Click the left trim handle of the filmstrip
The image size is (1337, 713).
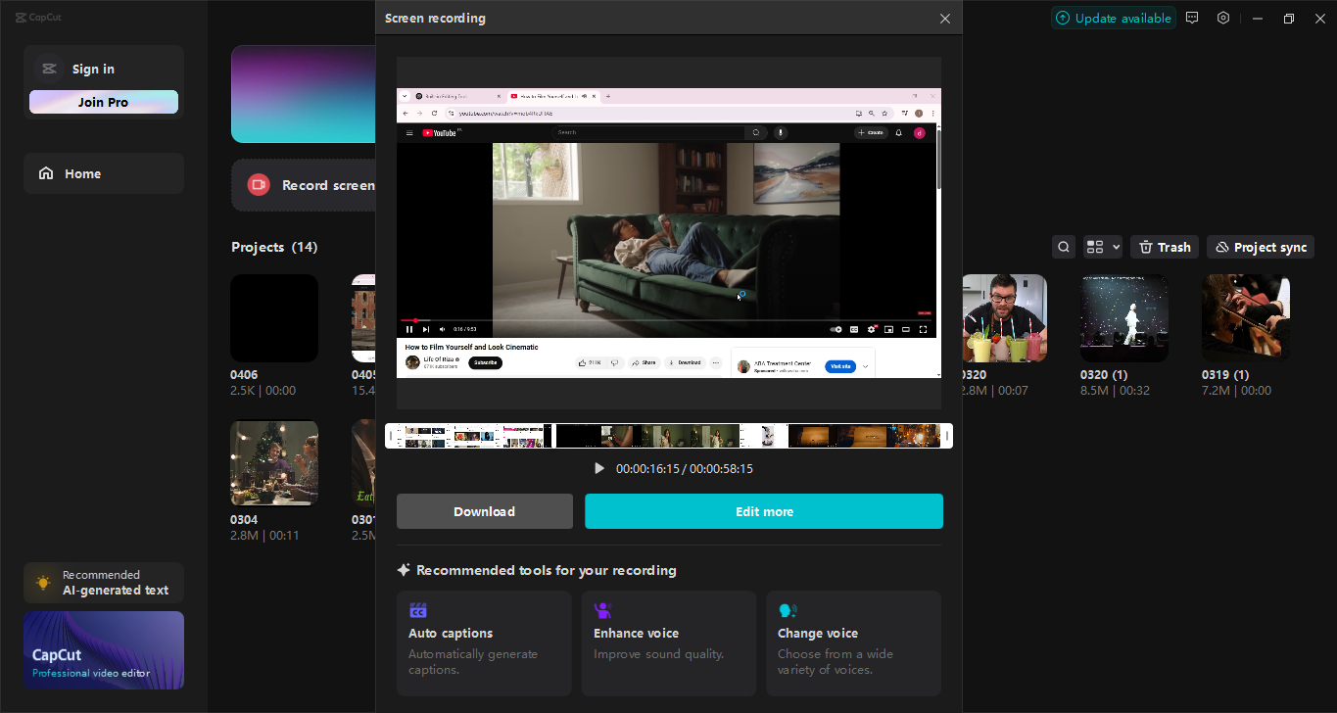pyautogui.click(x=390, y=436)
